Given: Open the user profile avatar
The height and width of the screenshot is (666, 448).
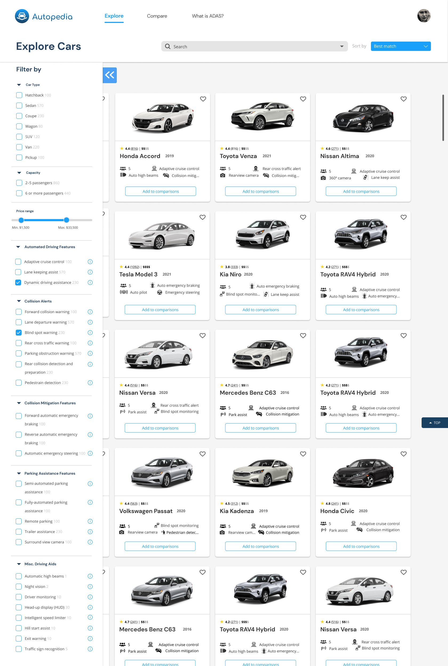Looking at the screenshot, I should click(424, 16).
